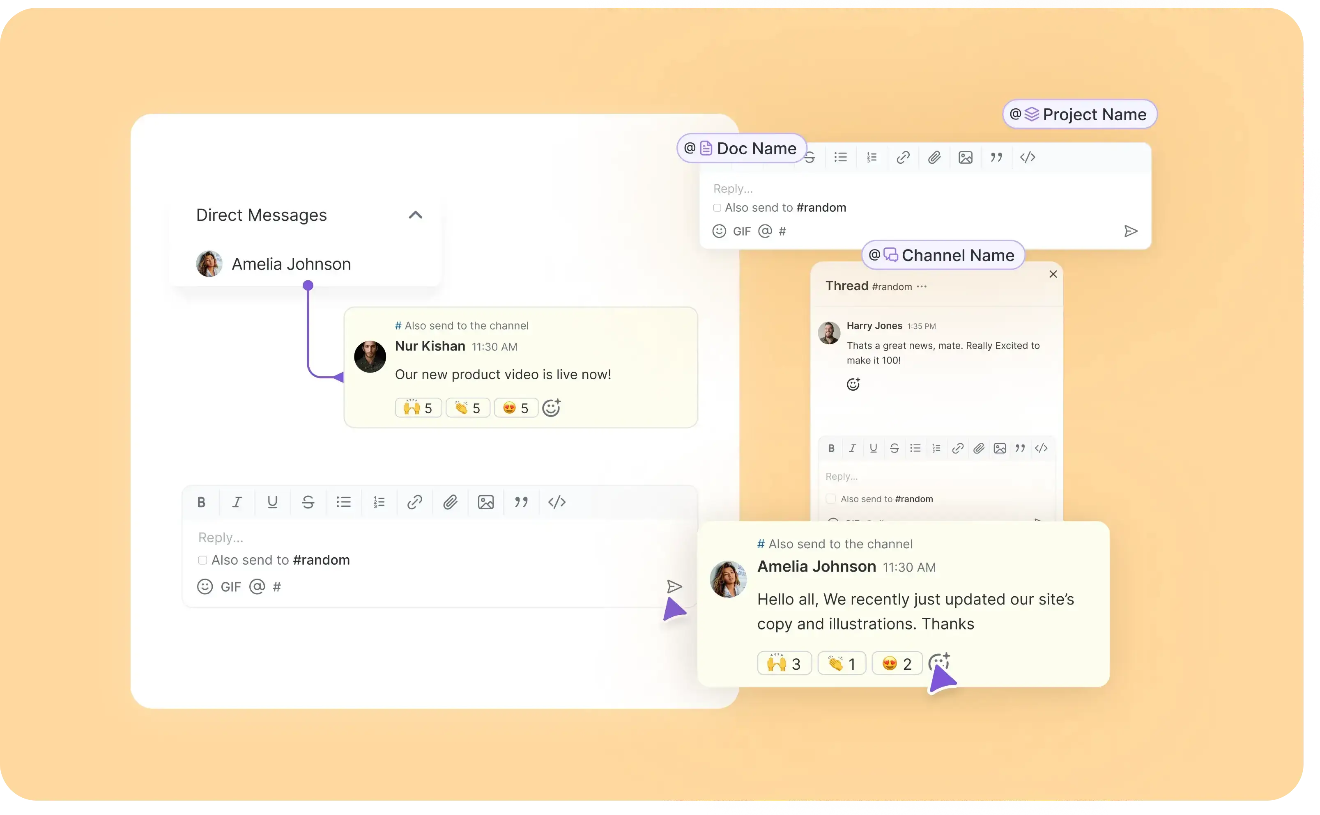
Task: Send the reply with the arrow button
Action: [x=675, y=586]
